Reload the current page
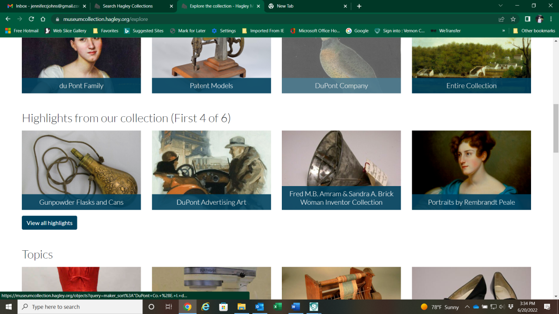The width and height of the screenshot is (559, 314). click(x=31, y=19)
